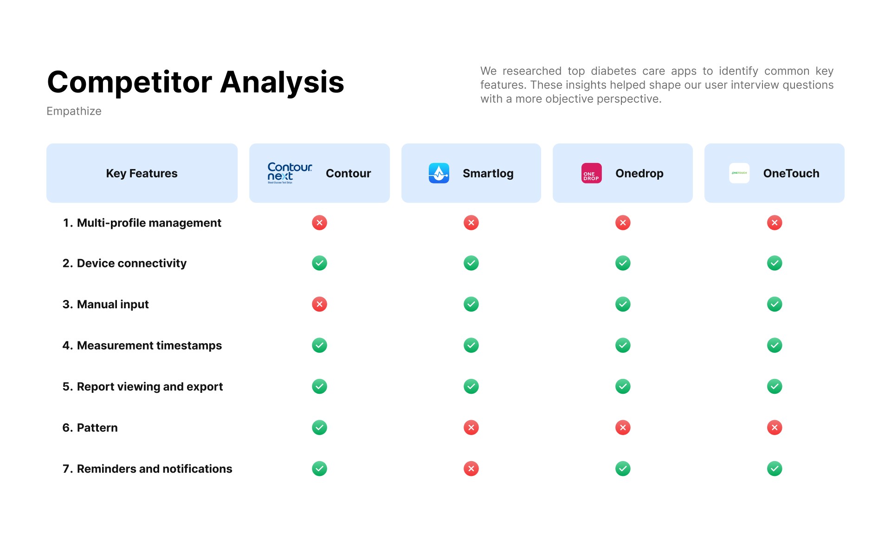Click OneTouch's green check for Report viewing
The width and height of the screenshot is (891, 540).
coord(775,386)
